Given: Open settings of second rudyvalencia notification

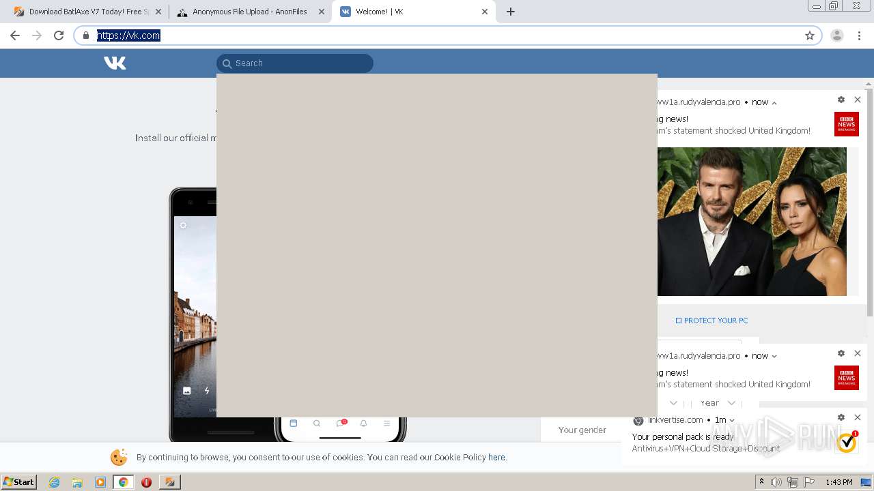Looking at the screenshot, I should (x=841, y=353).
